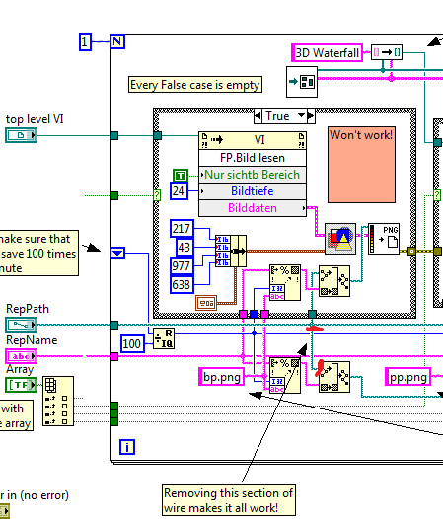
Task: Click the Write PNG File node
Action: click(384, 239)
